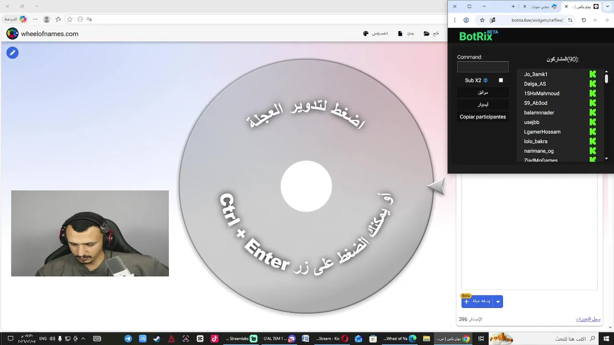This screenshot has width=614, height=345.
Task: Click the ليمبيار button in BotRix
Action: [x=483, y=104]
